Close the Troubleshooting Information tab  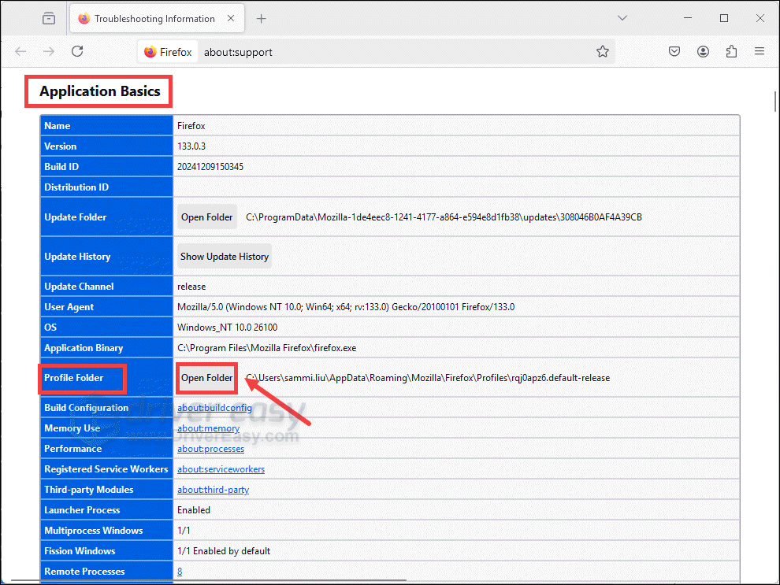[x=231, y=18]
